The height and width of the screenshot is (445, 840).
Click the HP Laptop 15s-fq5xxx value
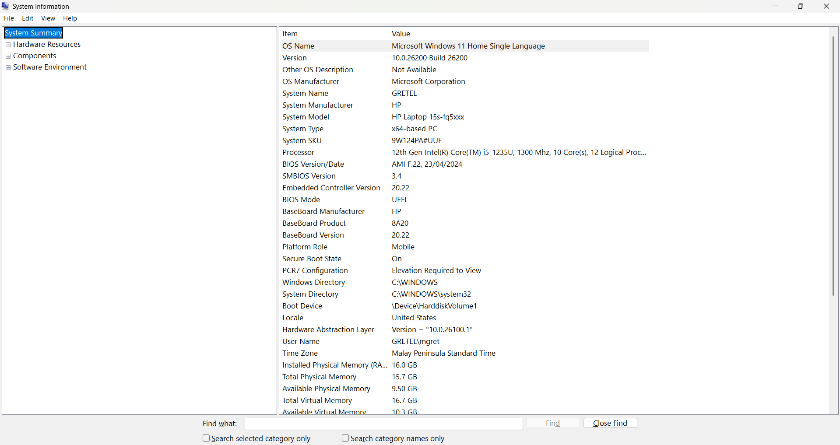[x=428, y=117]
